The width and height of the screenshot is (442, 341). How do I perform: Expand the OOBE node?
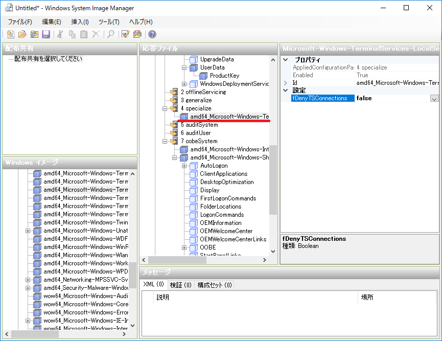pos(184,247)
